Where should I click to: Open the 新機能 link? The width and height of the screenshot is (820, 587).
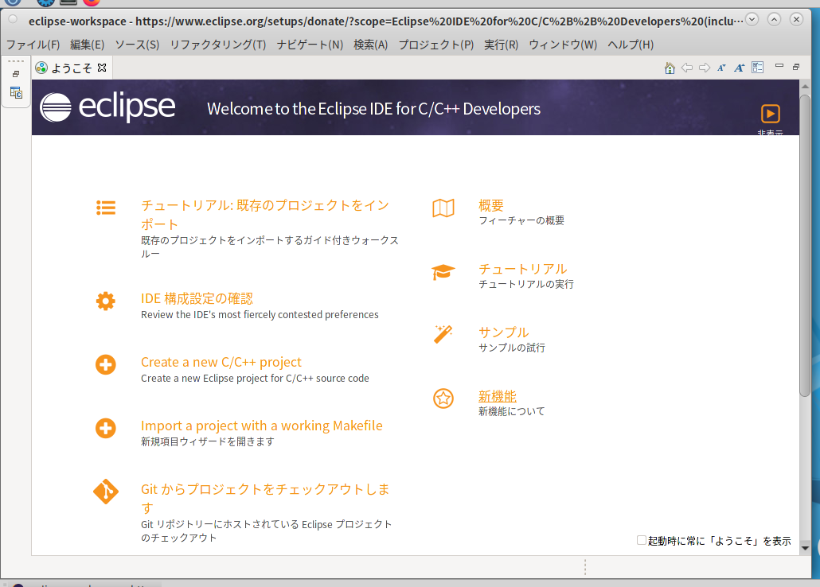[498, 396]
